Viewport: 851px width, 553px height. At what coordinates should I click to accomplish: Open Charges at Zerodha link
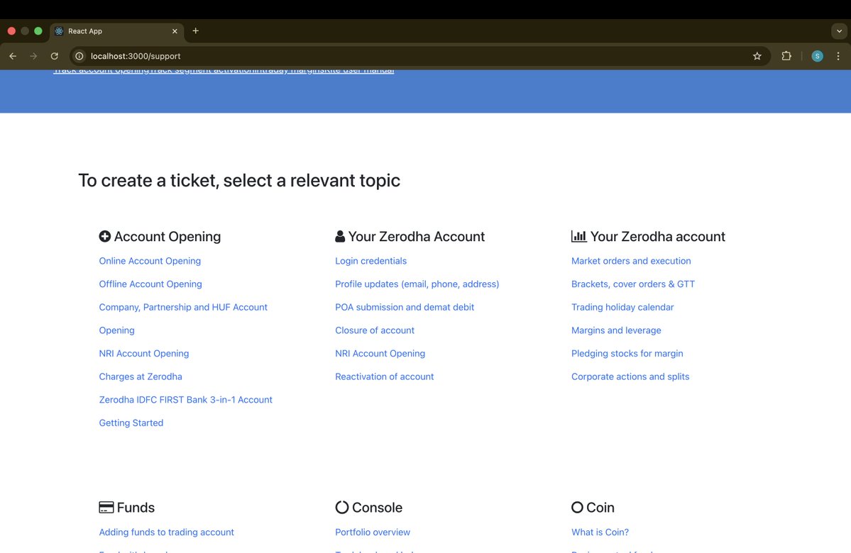point(141,376)
